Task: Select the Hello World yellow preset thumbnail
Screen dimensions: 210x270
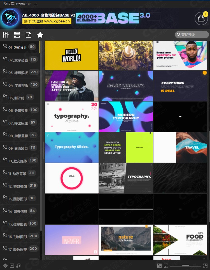Action: (x=72, y=55)
